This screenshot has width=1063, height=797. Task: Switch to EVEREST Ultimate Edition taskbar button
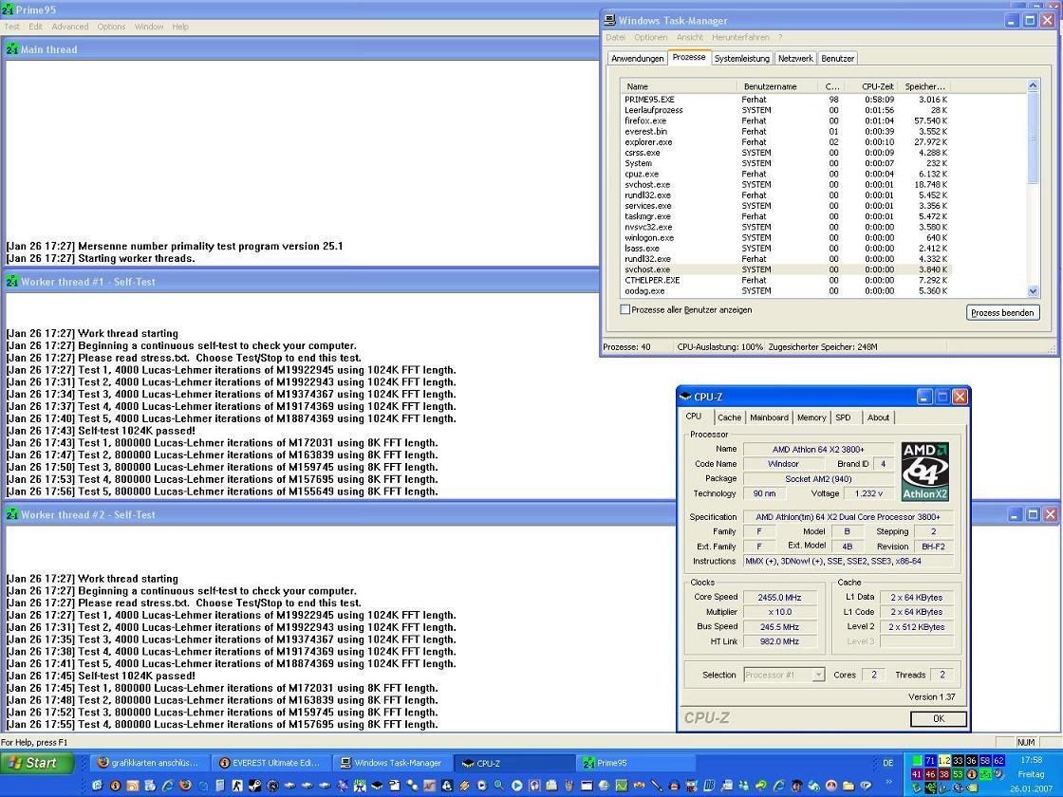[270, 763]
